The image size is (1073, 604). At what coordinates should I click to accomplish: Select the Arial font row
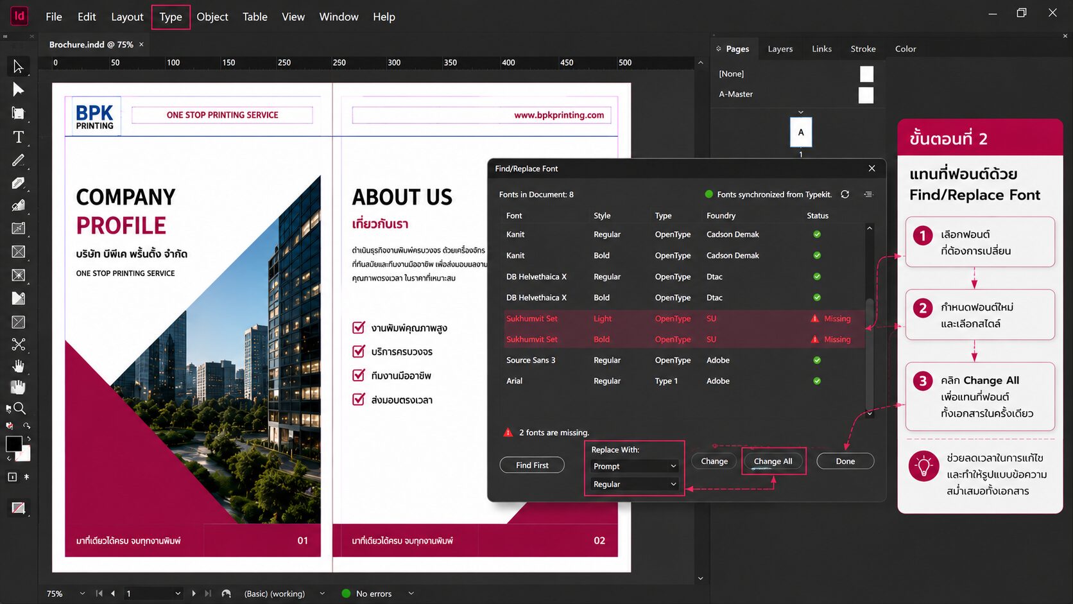coord(684,381)
